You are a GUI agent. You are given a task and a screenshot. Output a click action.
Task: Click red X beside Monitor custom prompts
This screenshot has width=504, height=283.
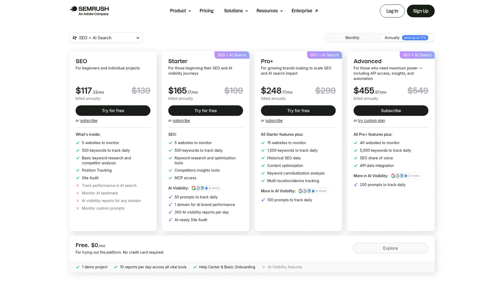[x=78, y=208]
